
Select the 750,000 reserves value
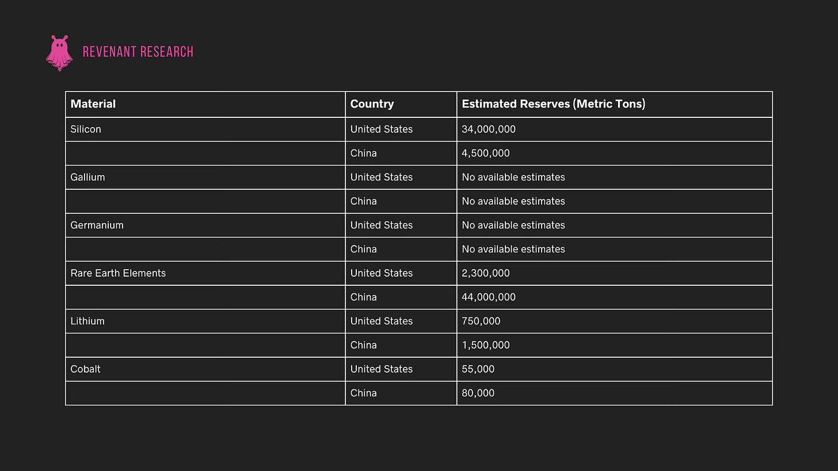(x=481, y=321)
